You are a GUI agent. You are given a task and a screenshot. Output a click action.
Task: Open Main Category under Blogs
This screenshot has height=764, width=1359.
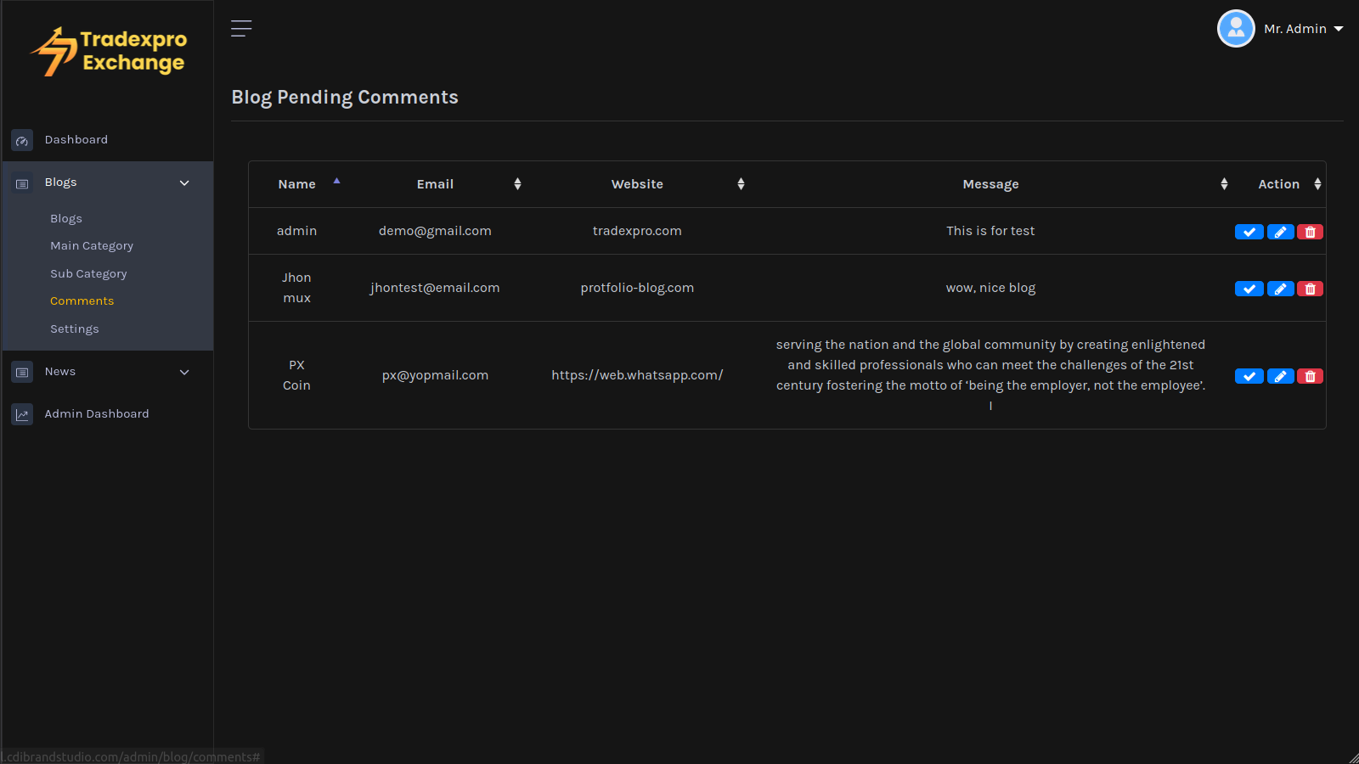[x=92, y=246]
